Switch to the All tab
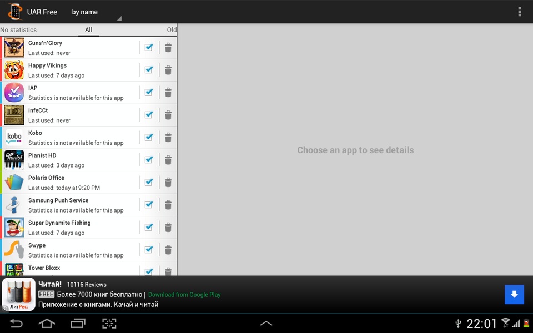This screenshot has width=533, height=333. (x=89, y=30)
